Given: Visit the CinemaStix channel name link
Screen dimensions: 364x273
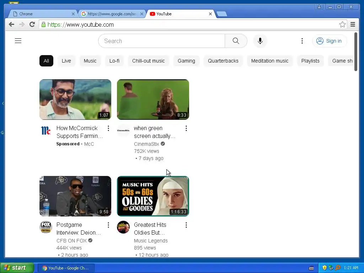Looking at the screenshot, I should 146,144.
